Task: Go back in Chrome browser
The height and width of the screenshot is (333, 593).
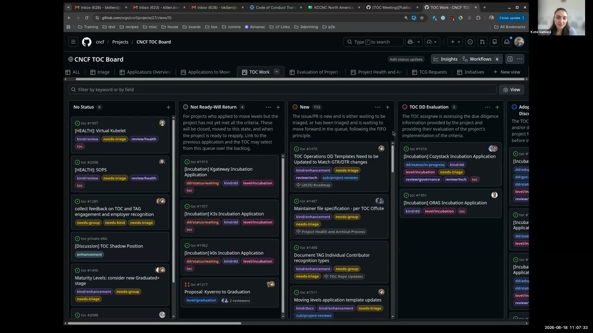Action: pos(69,18)
